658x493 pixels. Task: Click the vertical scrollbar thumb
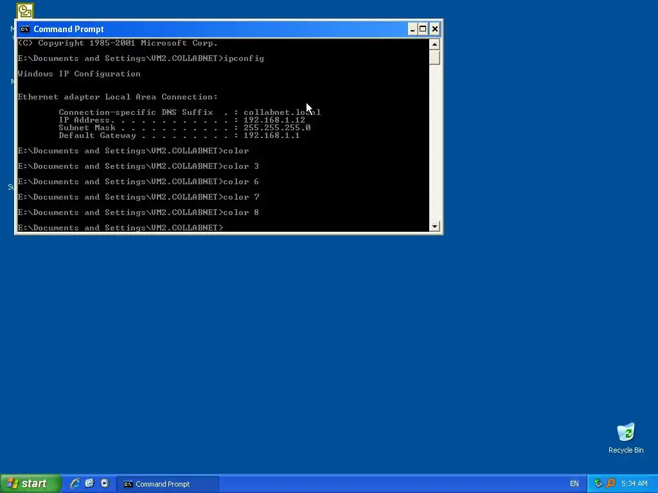click(434, 57)
